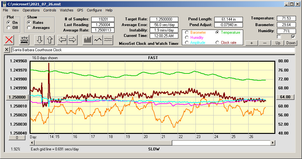Click the Pend Adjust field
302x159 pixels.
pos(229,25)
